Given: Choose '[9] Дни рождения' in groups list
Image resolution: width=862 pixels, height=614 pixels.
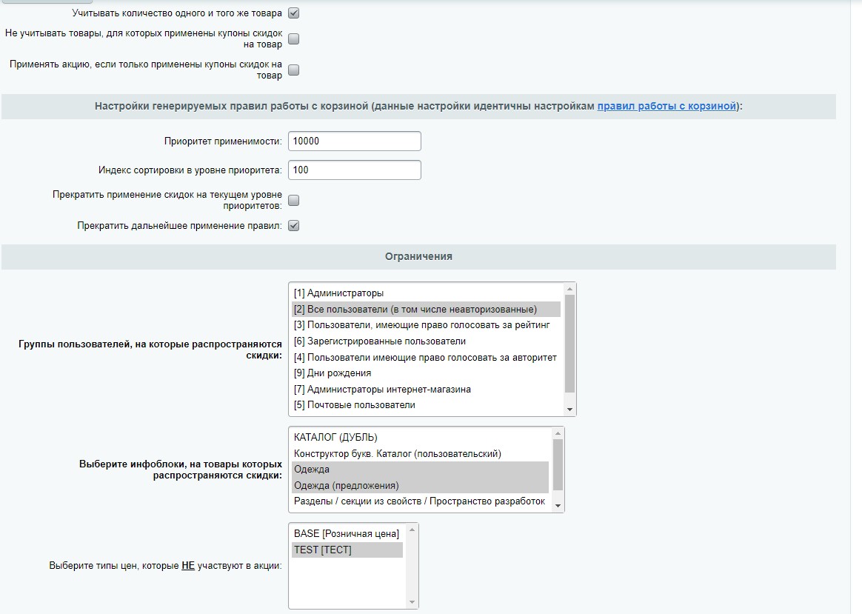Looking at the screenshot, I should [332, 373].
